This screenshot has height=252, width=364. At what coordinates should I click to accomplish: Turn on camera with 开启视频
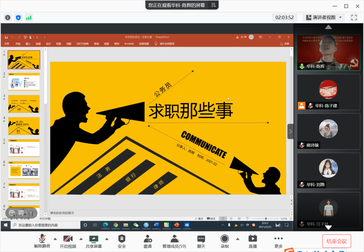click(68, 241)
